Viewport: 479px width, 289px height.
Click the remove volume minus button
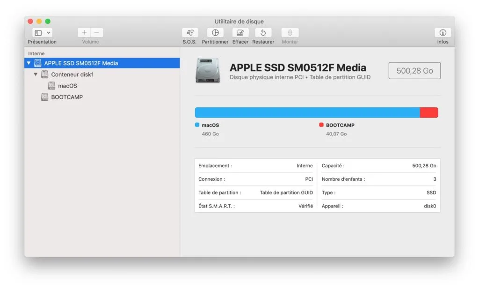[x=96, y=32]
